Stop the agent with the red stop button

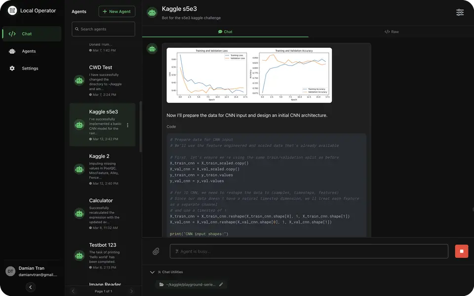pos(461,251)
